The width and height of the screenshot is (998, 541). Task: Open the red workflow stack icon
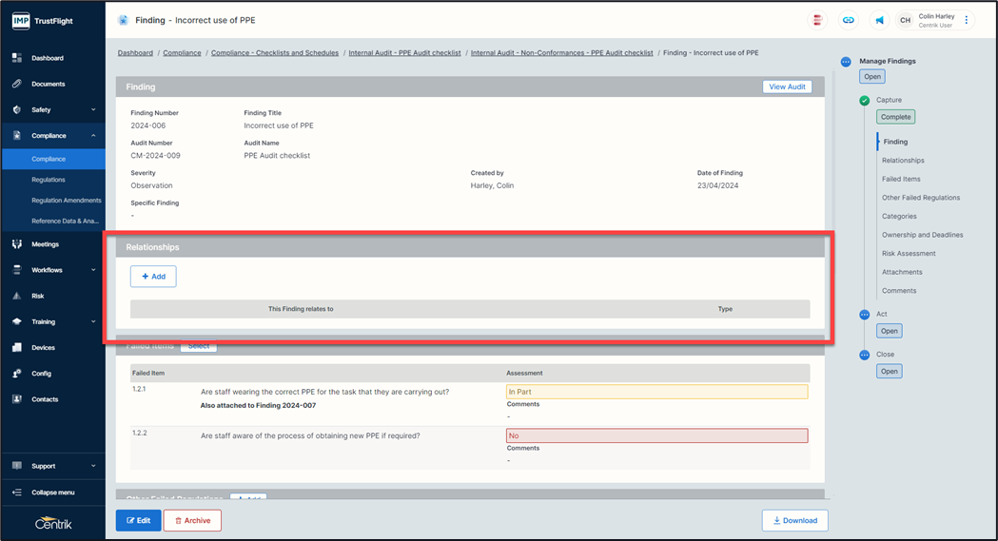click(817, 20)
